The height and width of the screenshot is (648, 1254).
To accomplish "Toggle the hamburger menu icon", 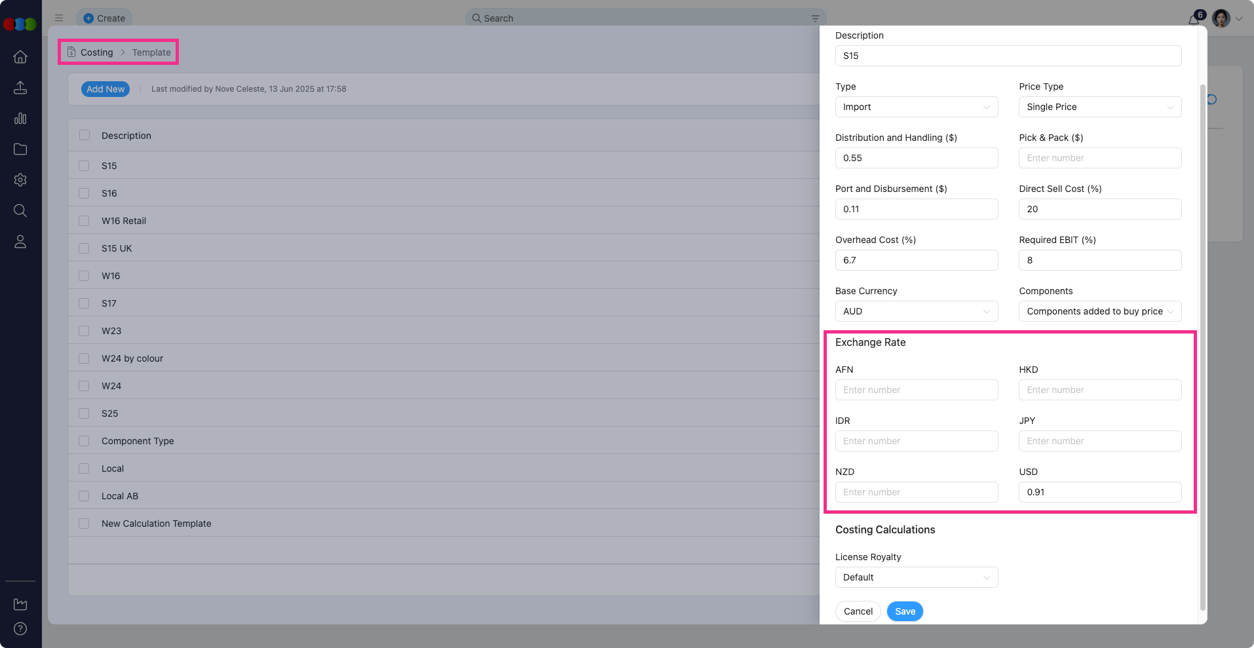I will pos(59,18).
